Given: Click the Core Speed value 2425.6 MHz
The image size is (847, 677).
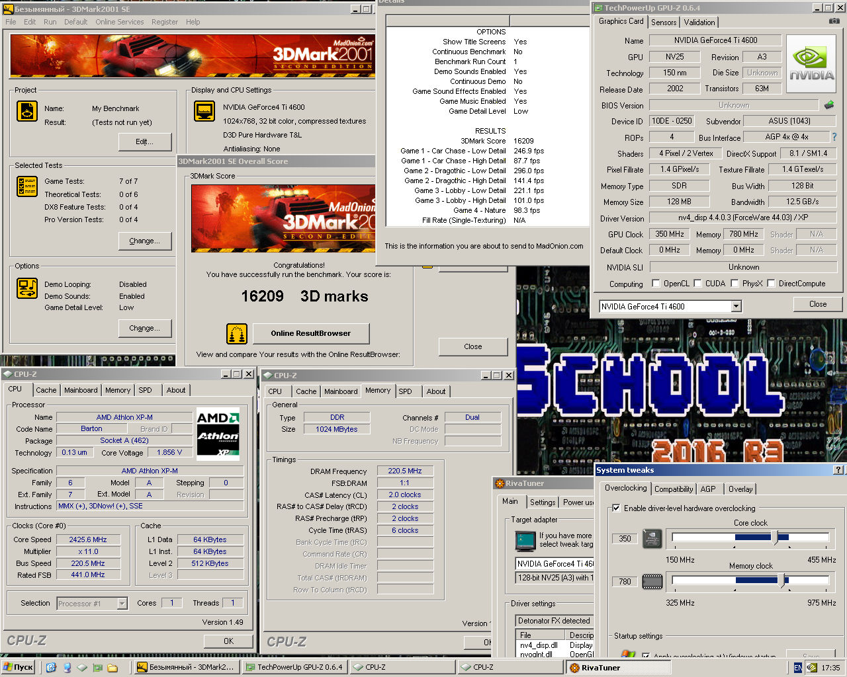Looking at the screenshot, I should 87,539.
